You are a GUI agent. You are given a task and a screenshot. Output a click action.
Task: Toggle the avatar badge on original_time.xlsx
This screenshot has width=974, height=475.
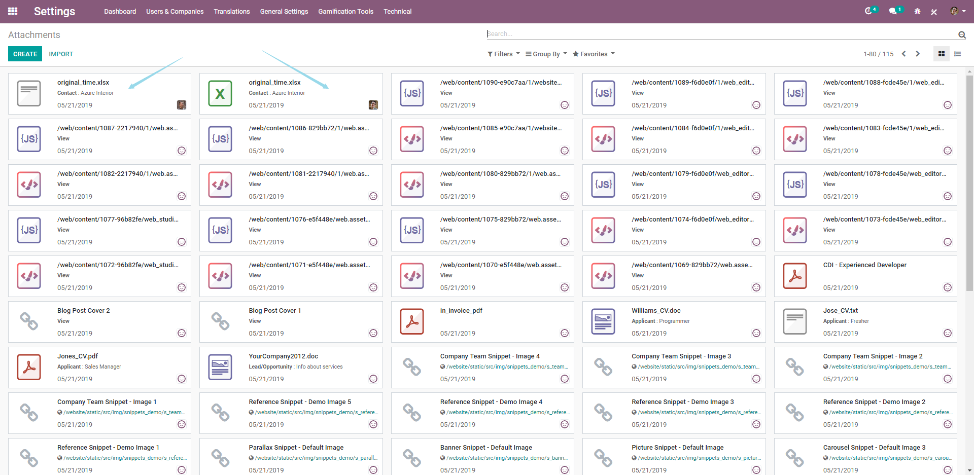click(182, 105)
